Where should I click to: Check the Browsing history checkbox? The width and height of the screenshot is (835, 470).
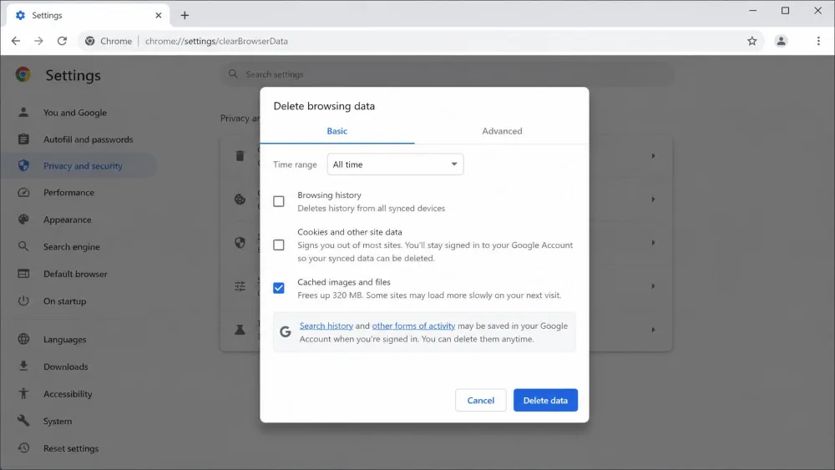(x=279, y=202)
